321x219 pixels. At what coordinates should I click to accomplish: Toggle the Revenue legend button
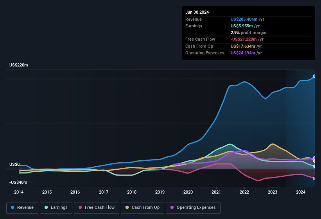point(22,208)
